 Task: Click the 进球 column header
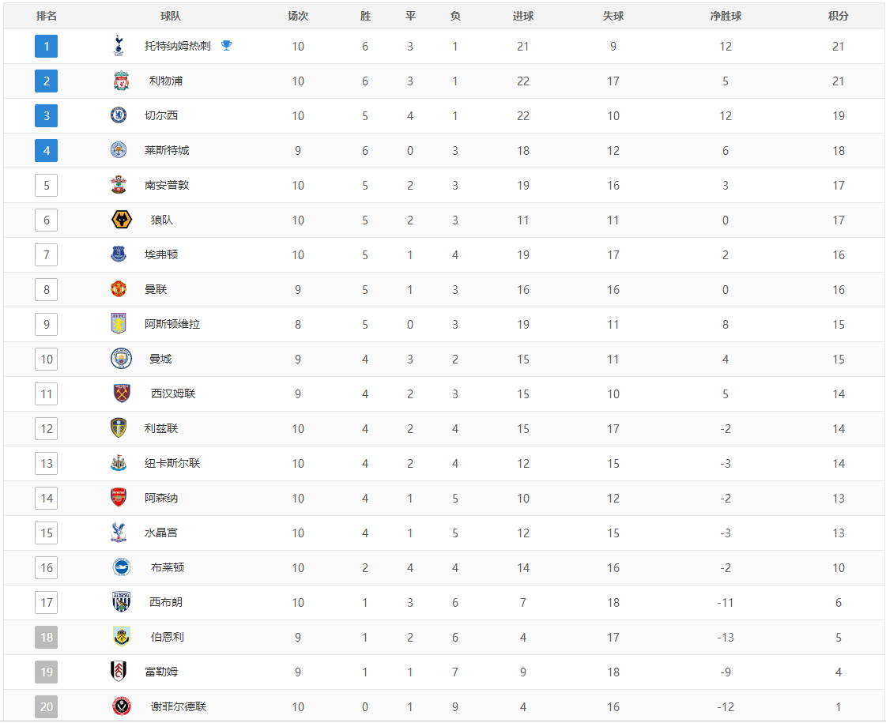coord(522,16)
